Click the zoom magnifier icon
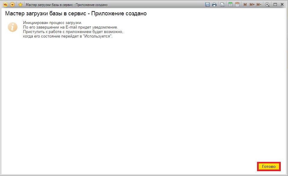 pos(267,5)
